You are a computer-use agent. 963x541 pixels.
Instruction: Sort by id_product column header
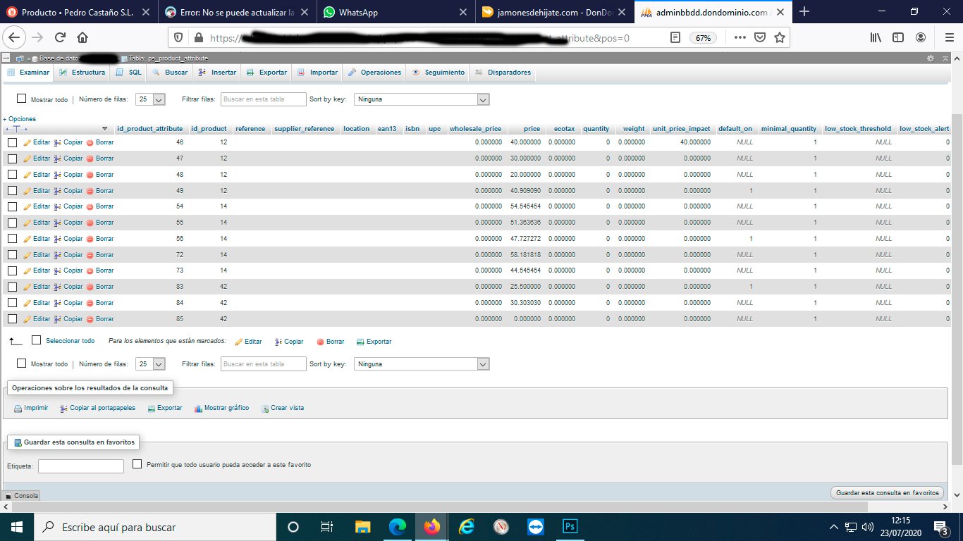pyautogui.click(x=209, y=129)
